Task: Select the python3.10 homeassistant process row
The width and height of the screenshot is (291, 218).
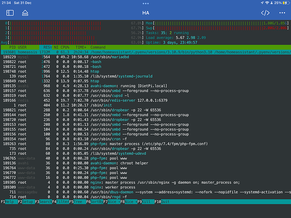Action: tap(145, 52)
